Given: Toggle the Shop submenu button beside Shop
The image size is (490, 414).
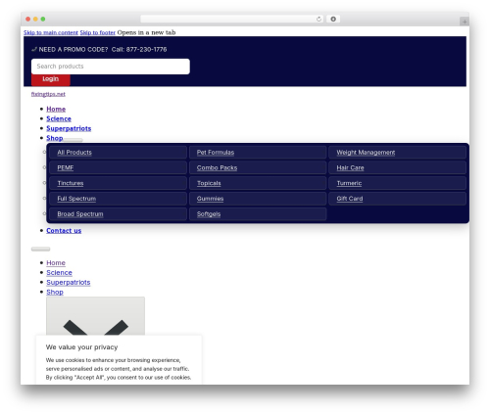Looking at the screenshot, I should point(73,140).
